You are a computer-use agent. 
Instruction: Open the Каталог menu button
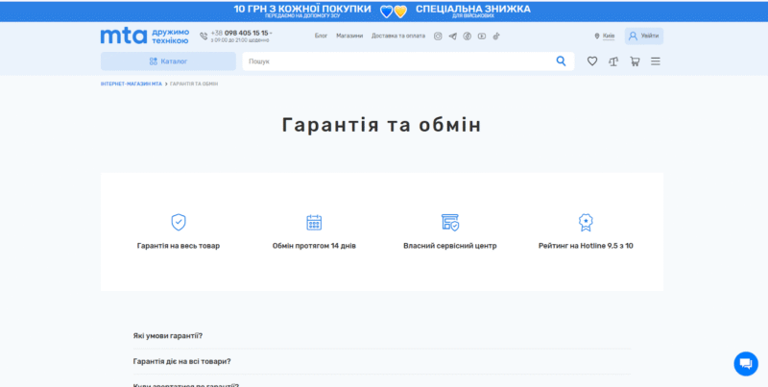tap(168, 61)
